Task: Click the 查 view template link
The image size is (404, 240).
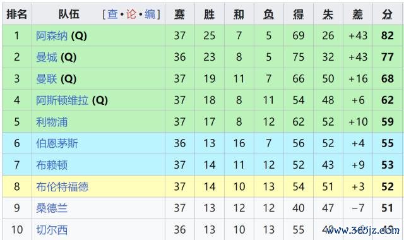Action: click(112, 14)
